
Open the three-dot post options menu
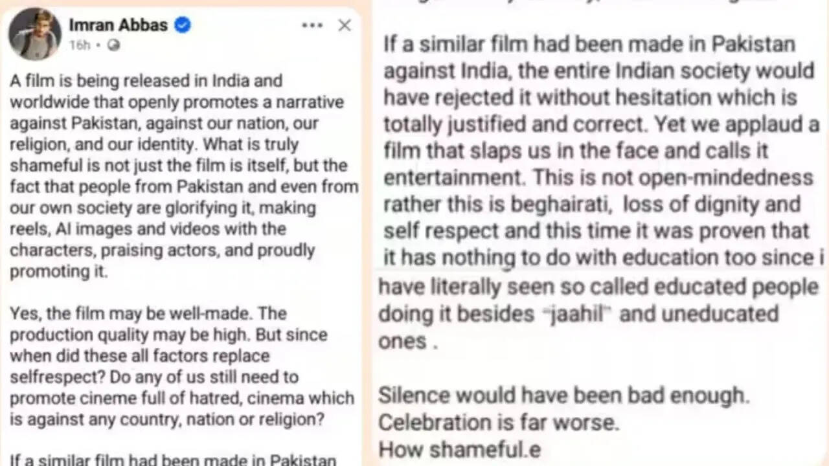pos(313,25)
